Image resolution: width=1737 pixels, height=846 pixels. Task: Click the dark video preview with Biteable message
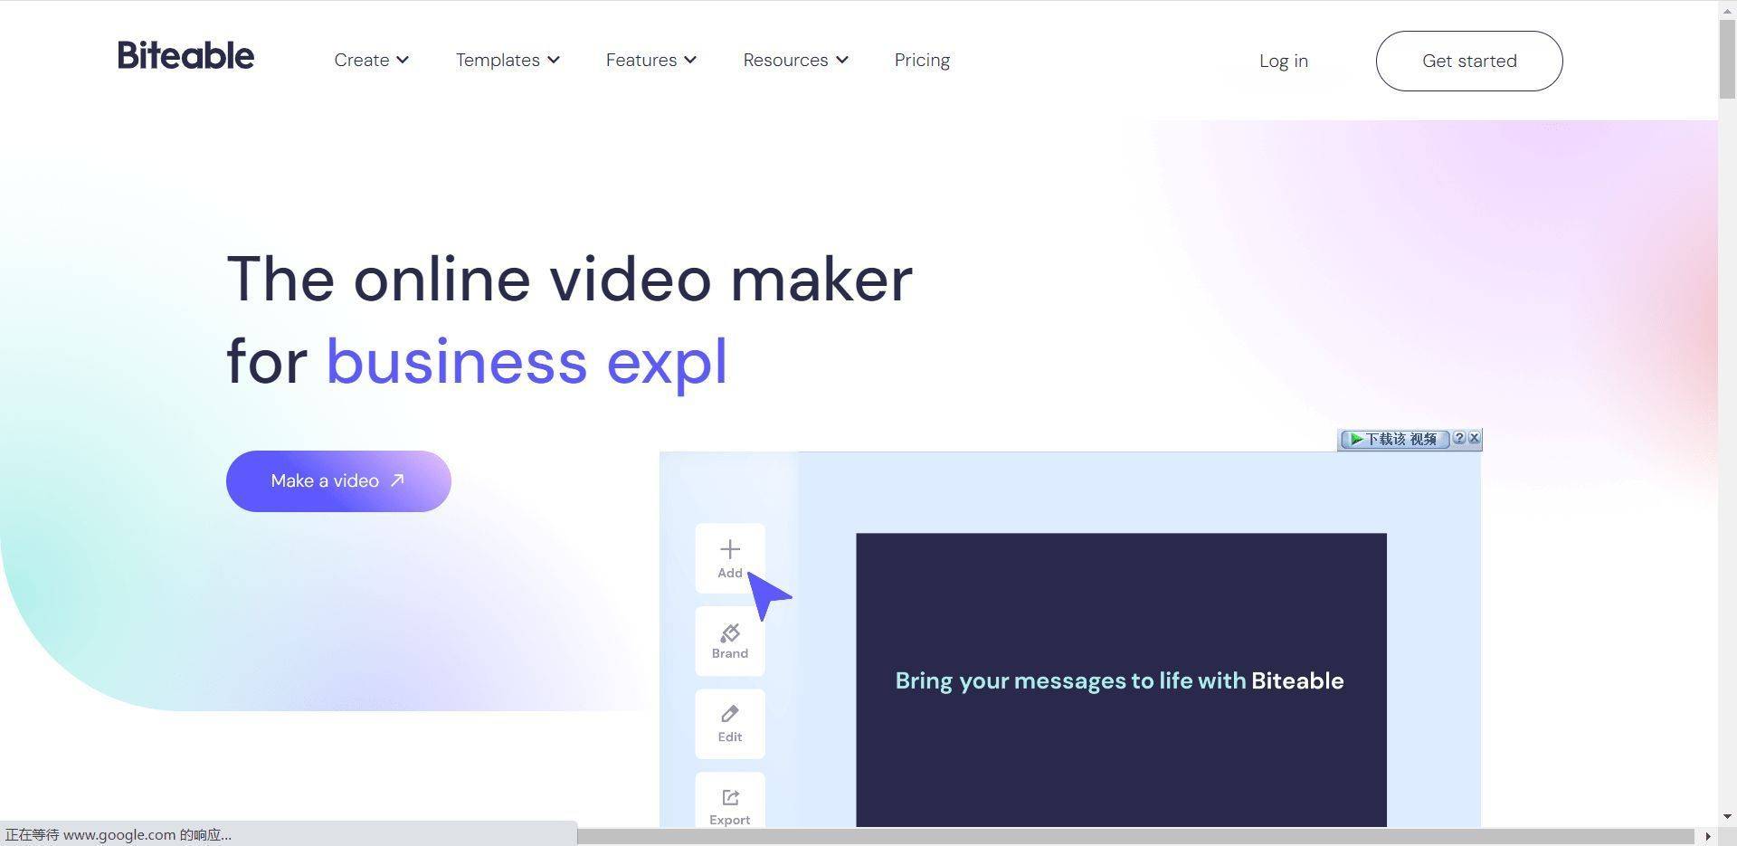1120,680
